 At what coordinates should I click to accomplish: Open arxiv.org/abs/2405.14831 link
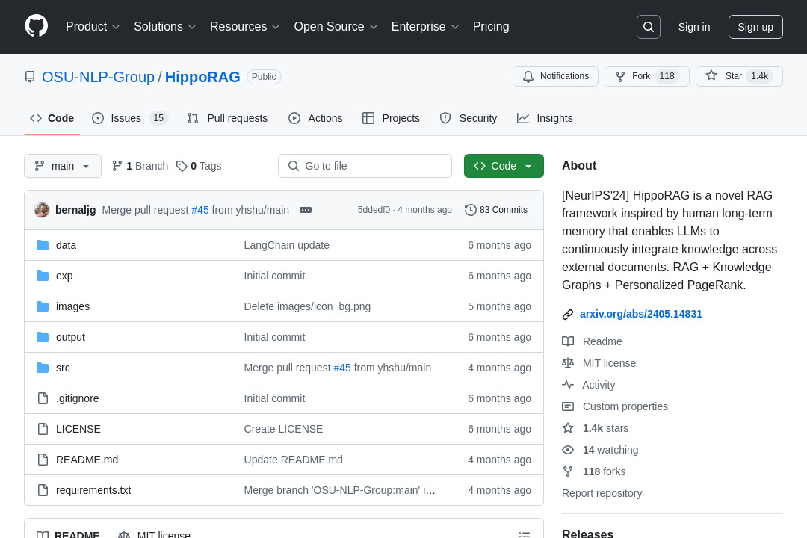(x=641, y=314)
